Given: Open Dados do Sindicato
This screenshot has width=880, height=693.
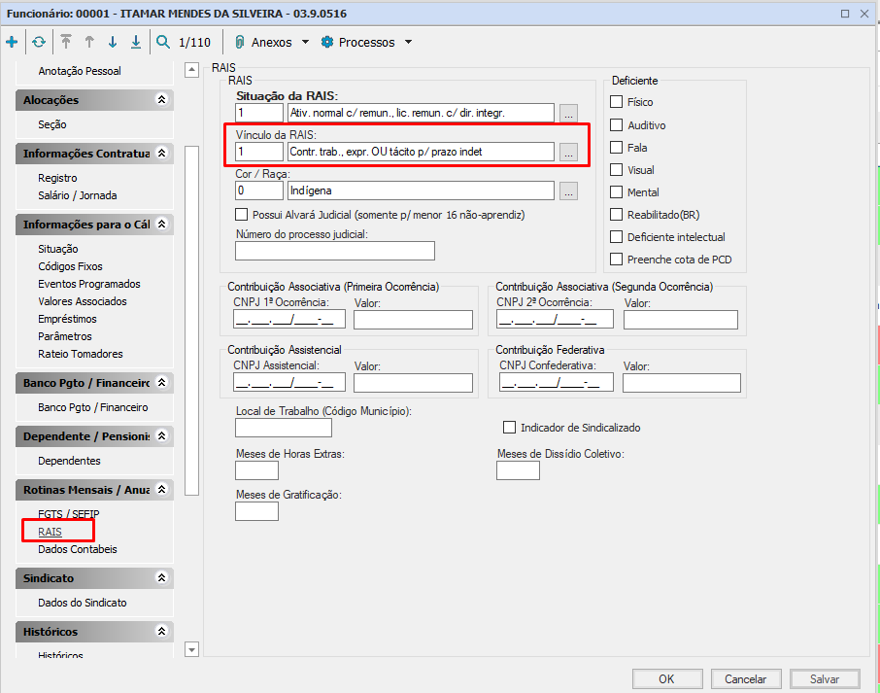Looking at the screenshot, I should tap(83, 603).
